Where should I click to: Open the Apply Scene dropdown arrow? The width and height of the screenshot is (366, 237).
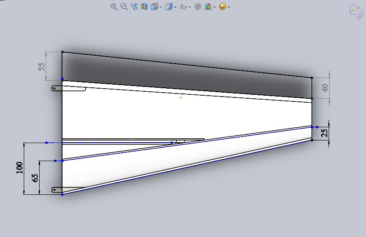214,7
